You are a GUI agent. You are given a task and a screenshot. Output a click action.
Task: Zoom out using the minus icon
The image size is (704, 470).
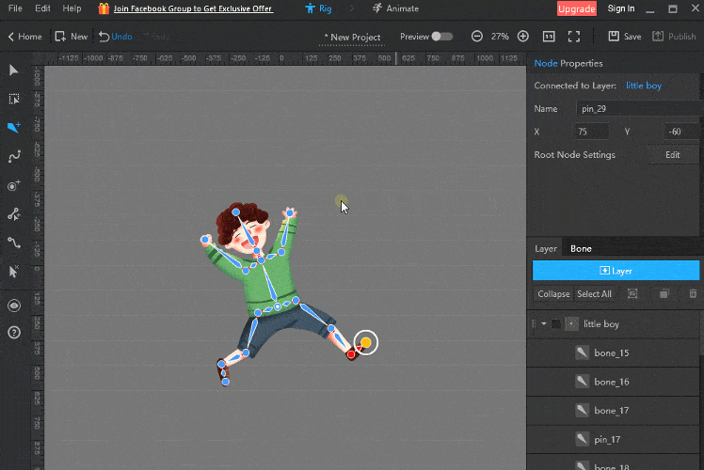coord(477,37)
